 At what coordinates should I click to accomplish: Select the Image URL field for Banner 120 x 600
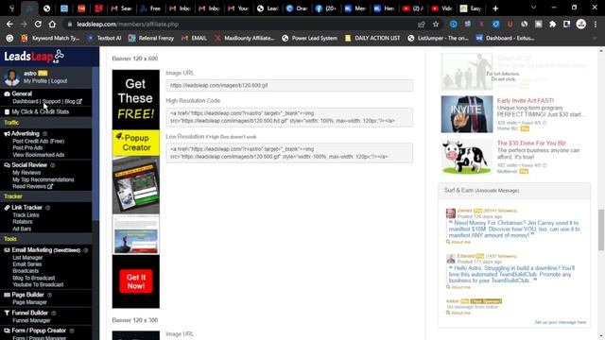coord(289,85)
